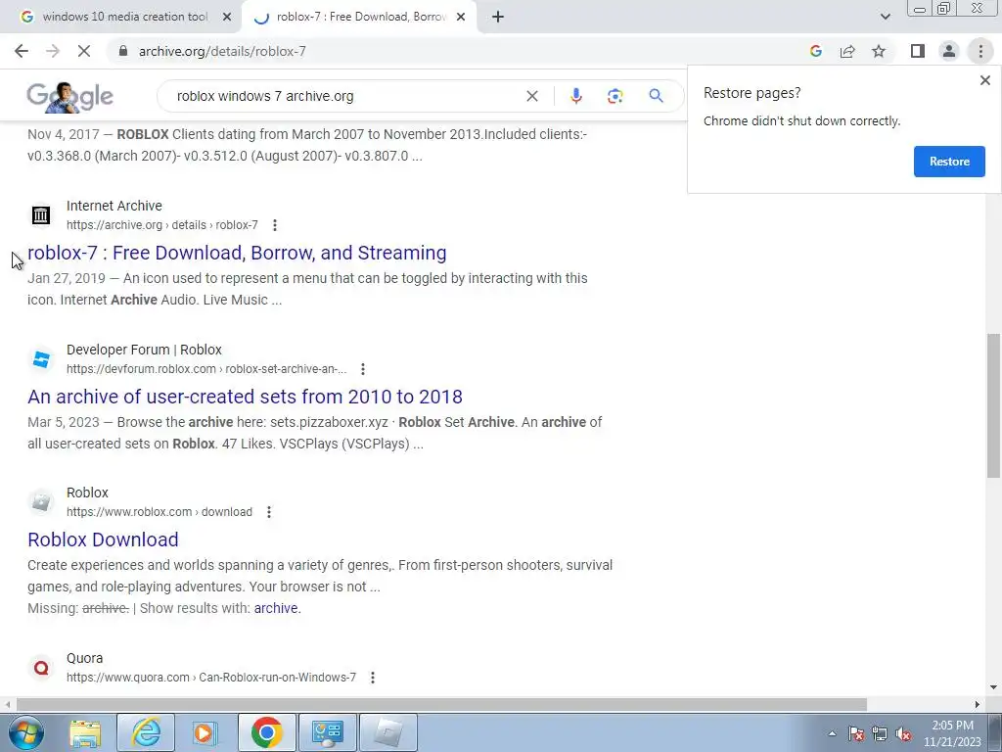This screenshot has height=752, width=1002.
Task: Select the roblox-7 Free Download tab
Action: click(x=358, y=17)
